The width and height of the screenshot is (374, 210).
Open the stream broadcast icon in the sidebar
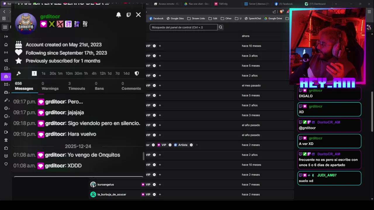pyautogui.click(x=6, y=52)
